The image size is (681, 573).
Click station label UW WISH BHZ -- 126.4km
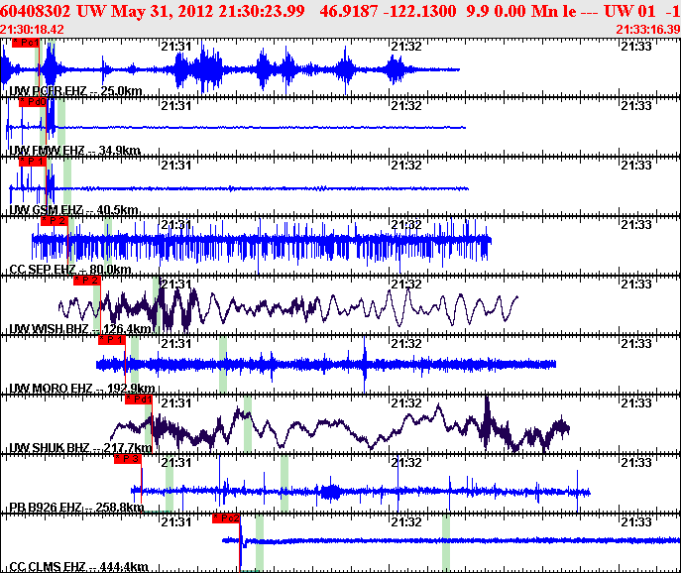click(x=80, y=329)
